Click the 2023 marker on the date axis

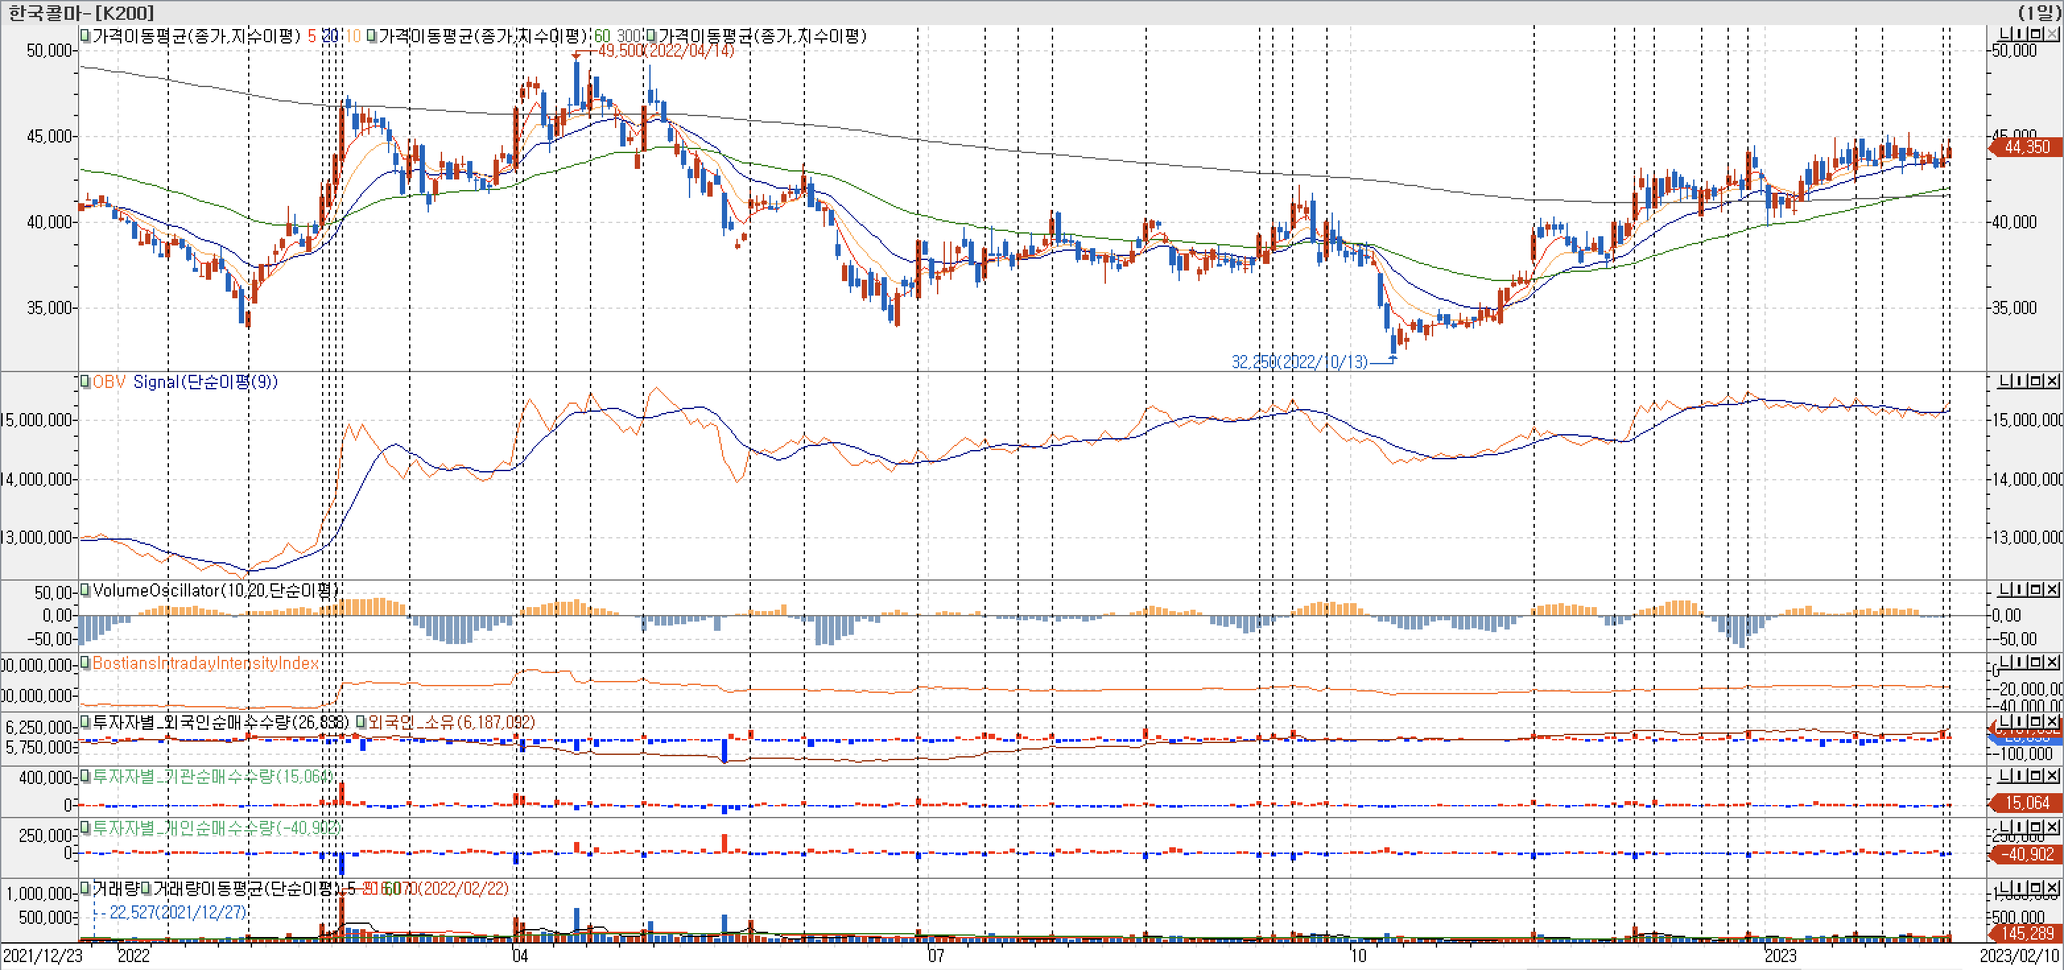coord(1780,955)
